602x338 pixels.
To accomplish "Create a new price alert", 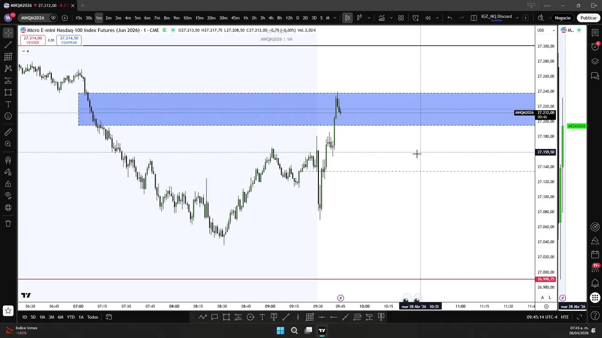I will tap(416, 18).
